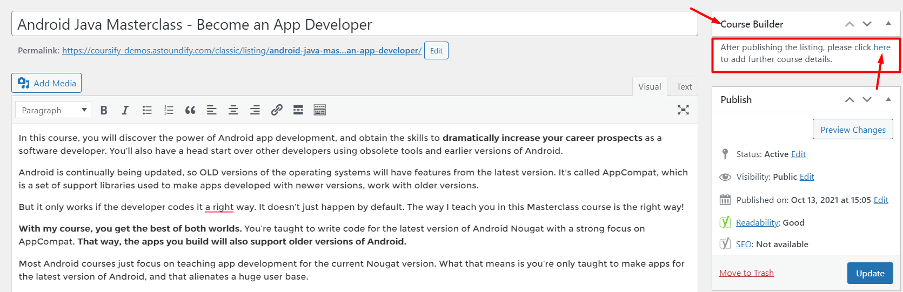Move Publish panel up

pos(850,99)
